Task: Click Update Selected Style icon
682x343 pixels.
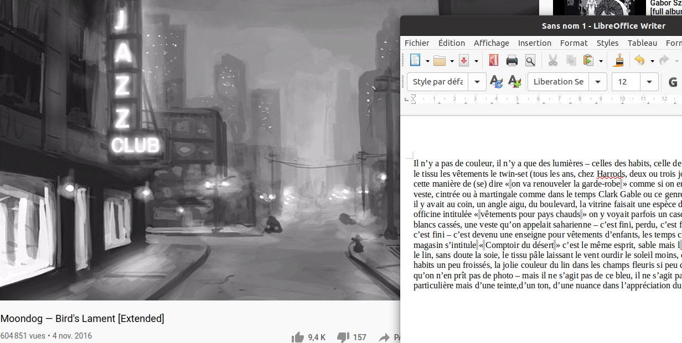Action: coord(496,82)
